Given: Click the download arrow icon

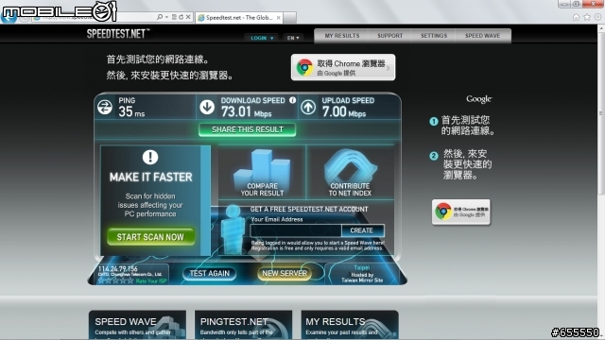Looking at the screenshot, I should click(207, 107).
